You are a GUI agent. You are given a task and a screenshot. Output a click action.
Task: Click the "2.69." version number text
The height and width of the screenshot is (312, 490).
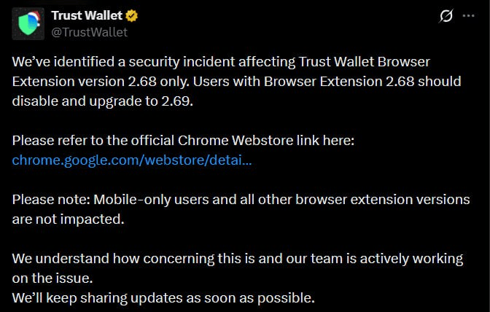click(x=179, y=101)
